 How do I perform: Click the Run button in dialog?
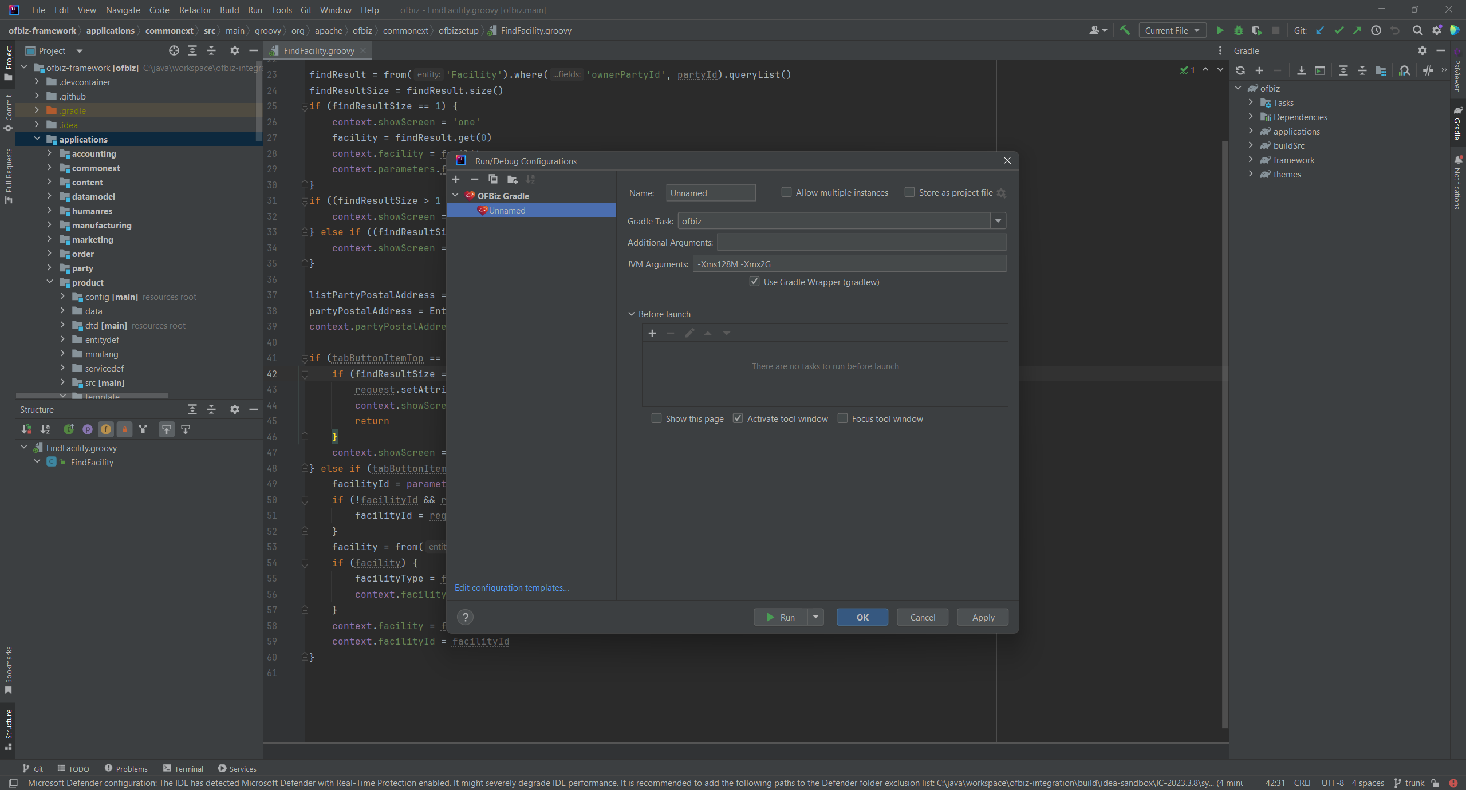[x=781, y=617]
